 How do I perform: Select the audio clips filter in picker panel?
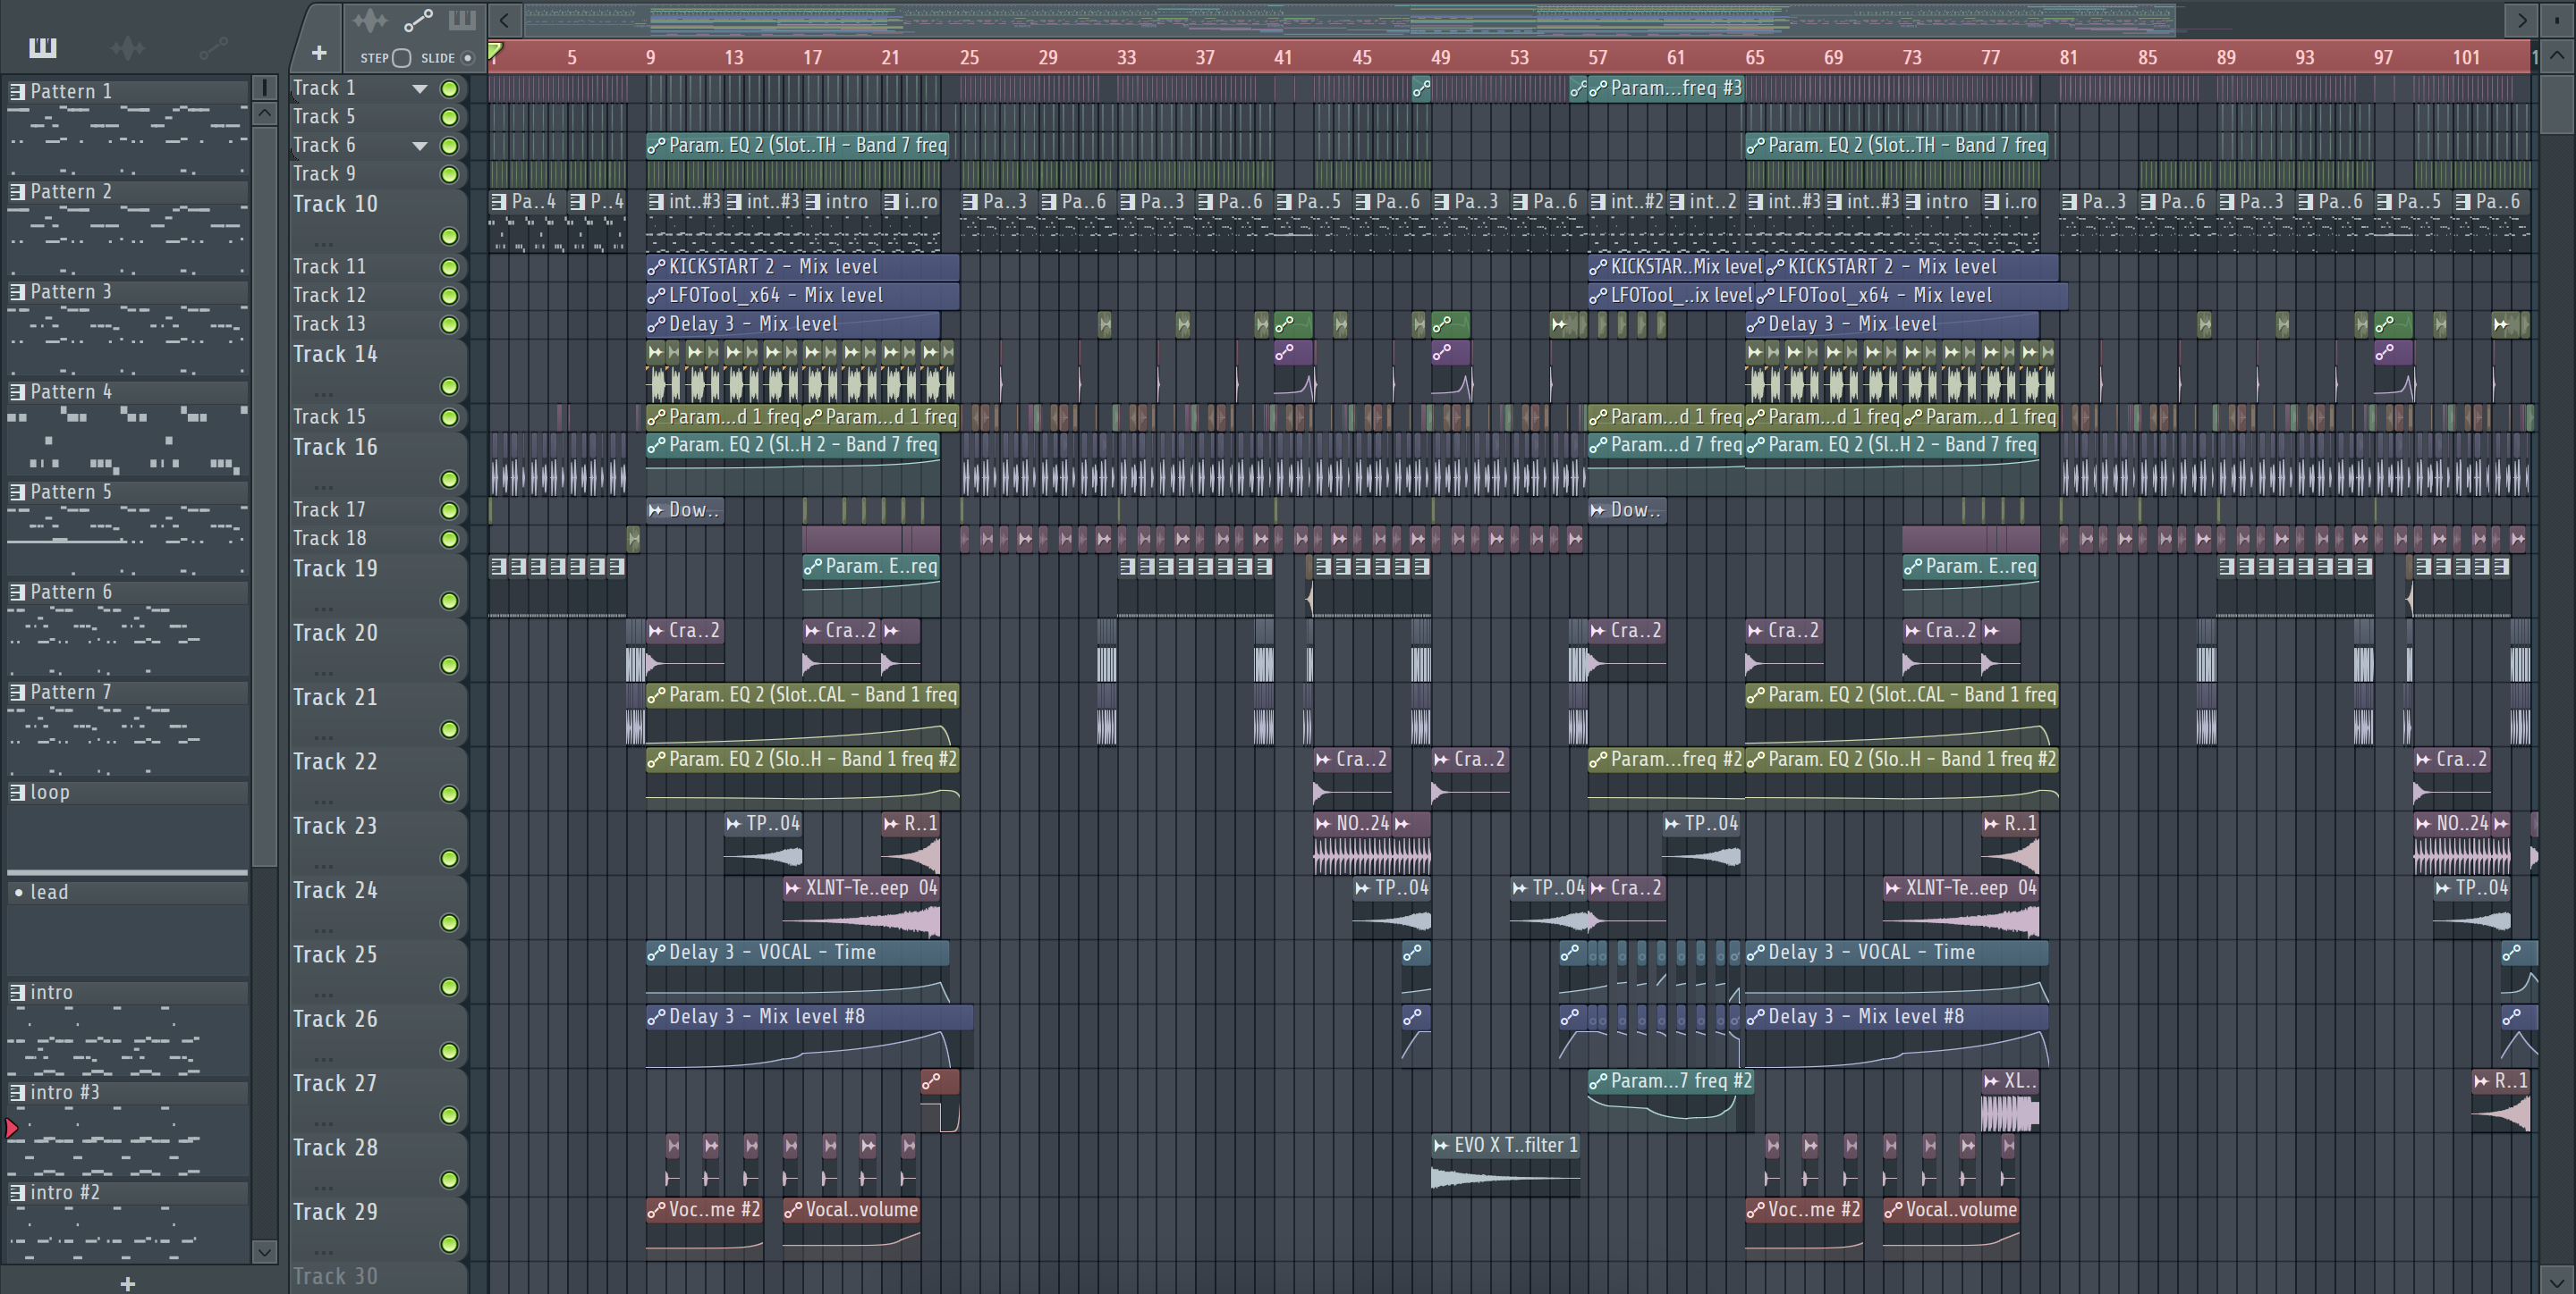click(128, 47)
